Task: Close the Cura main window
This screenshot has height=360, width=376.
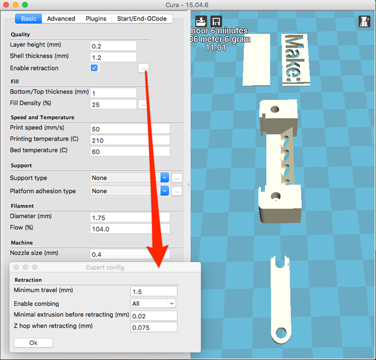Action: [6, 5]
